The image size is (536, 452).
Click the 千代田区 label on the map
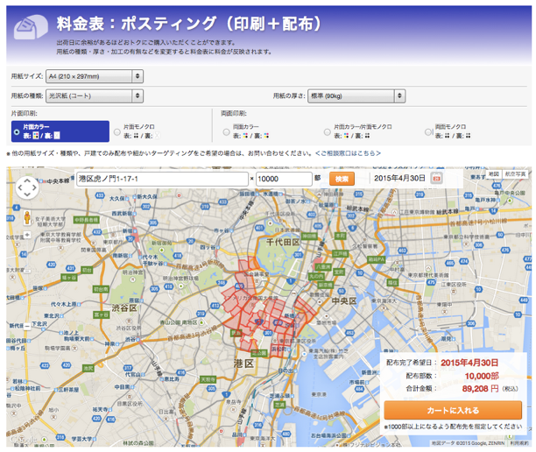tap(283, 243)
